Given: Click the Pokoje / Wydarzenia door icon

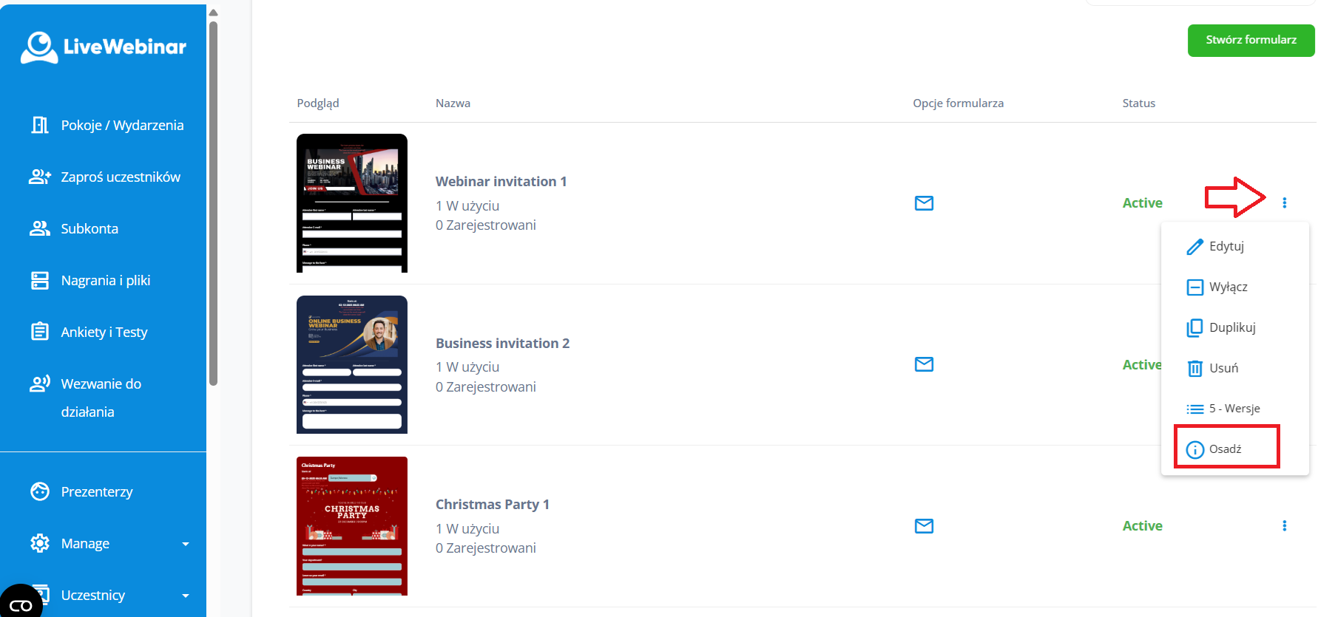Looking at the screenshot, I should (40, 125).
